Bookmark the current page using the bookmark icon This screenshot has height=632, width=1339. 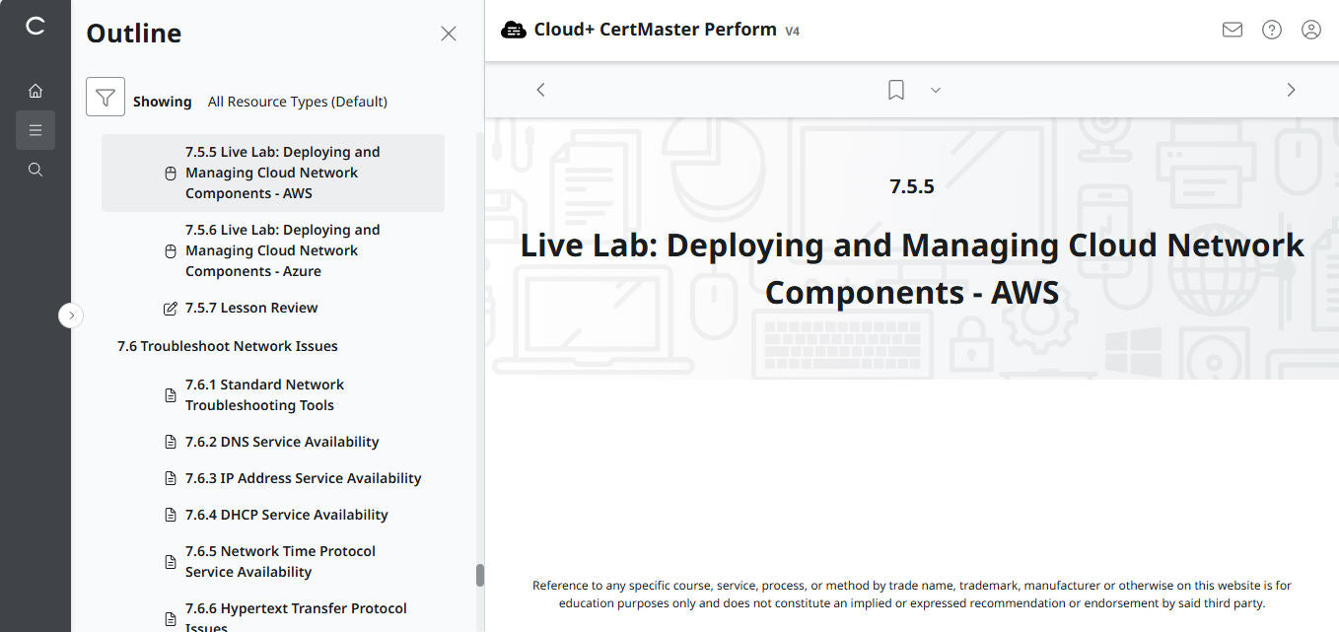[895, 89]
